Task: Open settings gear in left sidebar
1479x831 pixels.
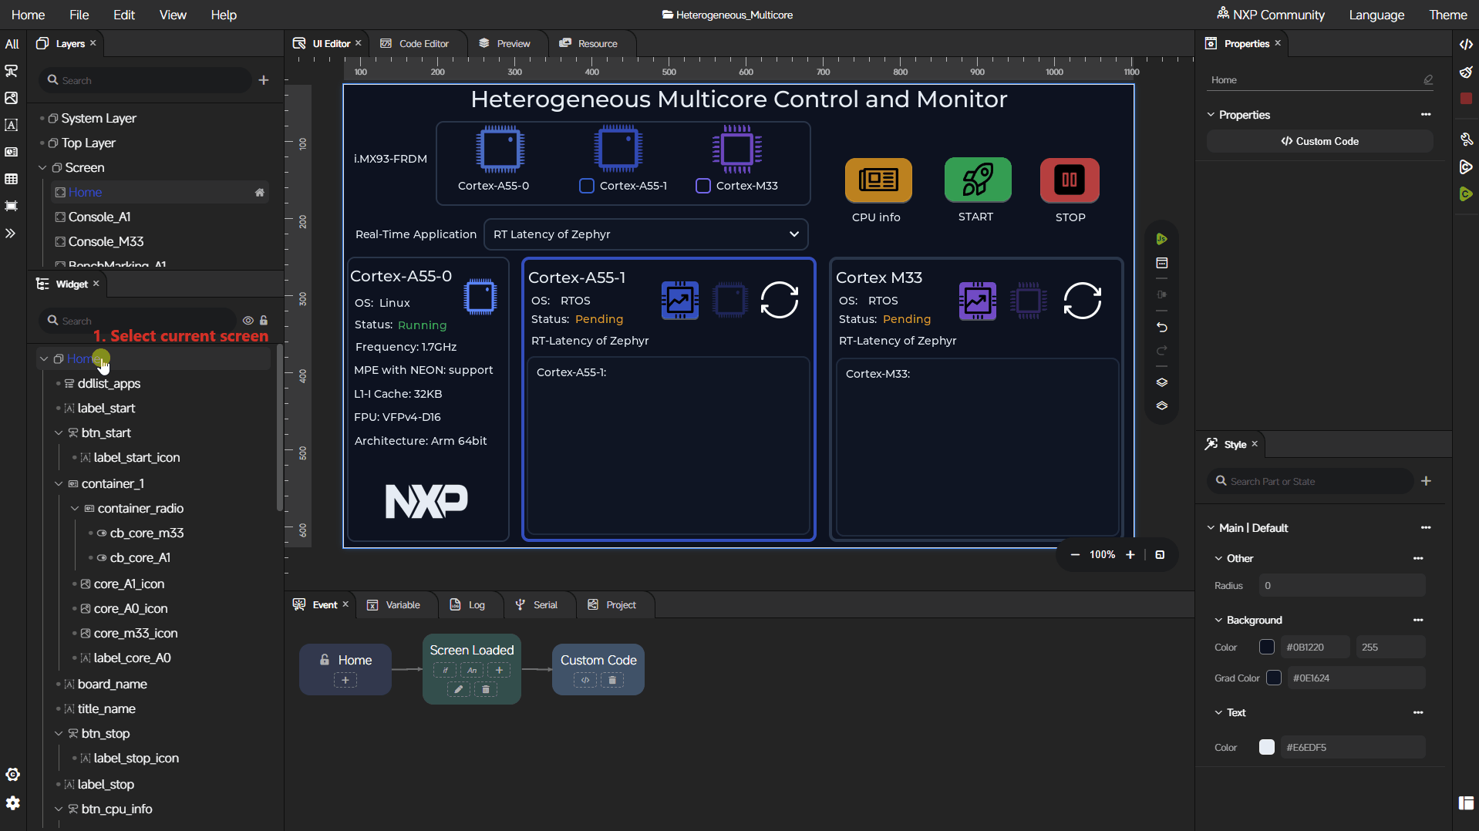Action: point(12,803)
